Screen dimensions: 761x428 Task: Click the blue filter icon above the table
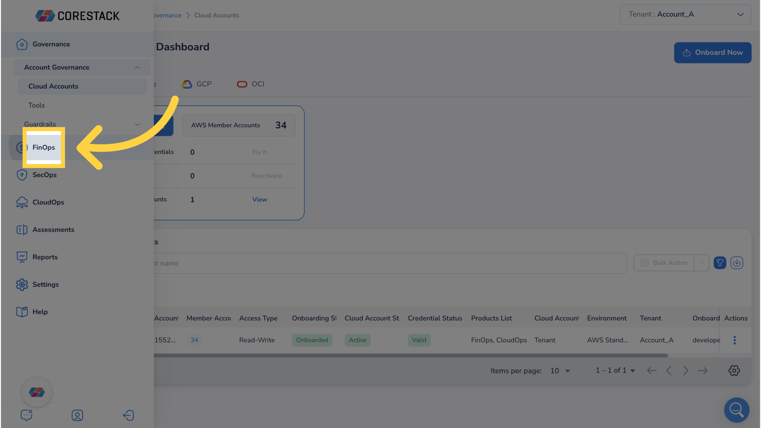[x=720, y=263]
